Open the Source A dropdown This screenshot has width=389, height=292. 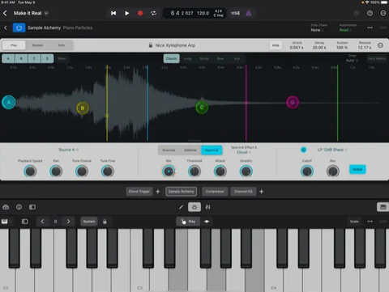[69, 150]
